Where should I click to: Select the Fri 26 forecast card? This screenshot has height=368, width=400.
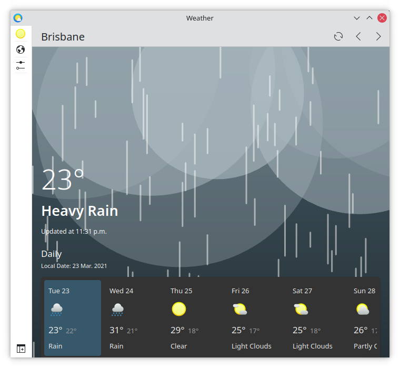[256, 317]
